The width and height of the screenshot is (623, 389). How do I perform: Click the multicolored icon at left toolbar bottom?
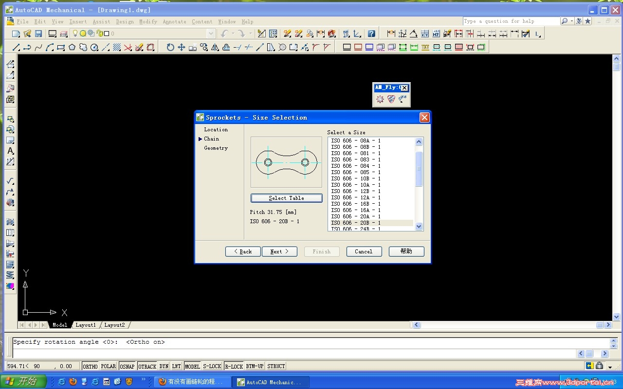10,286
